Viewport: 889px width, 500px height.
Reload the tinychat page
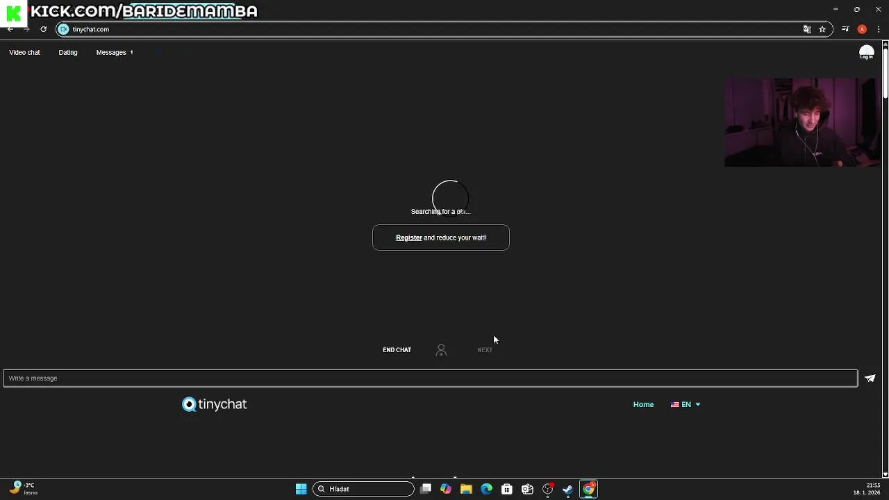[43, 29]
